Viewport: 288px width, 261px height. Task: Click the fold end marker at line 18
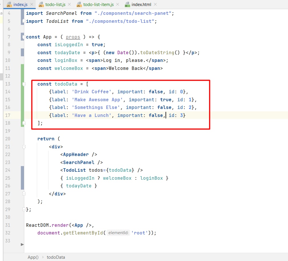click(24, 123)
